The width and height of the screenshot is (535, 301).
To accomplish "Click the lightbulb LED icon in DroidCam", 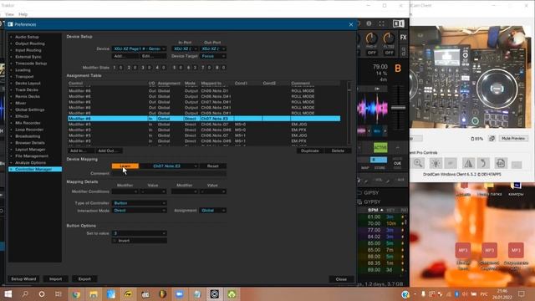I will pyautogui.click(x=436, y=163).
